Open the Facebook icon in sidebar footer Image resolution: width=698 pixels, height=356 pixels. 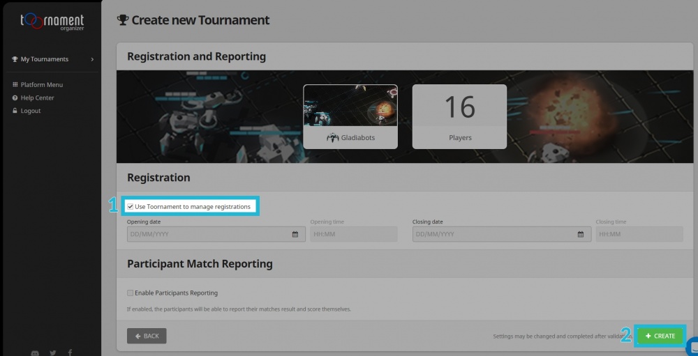70,353
